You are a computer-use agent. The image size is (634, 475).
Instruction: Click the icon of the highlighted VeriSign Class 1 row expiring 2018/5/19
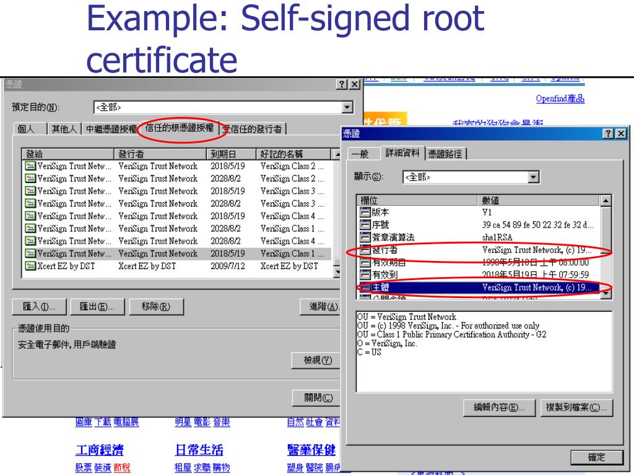pos(30,253)
